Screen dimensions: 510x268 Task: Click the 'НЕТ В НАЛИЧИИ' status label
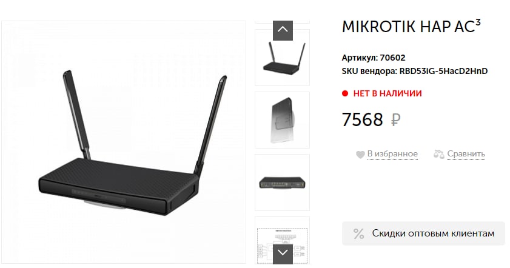point(388,93)
